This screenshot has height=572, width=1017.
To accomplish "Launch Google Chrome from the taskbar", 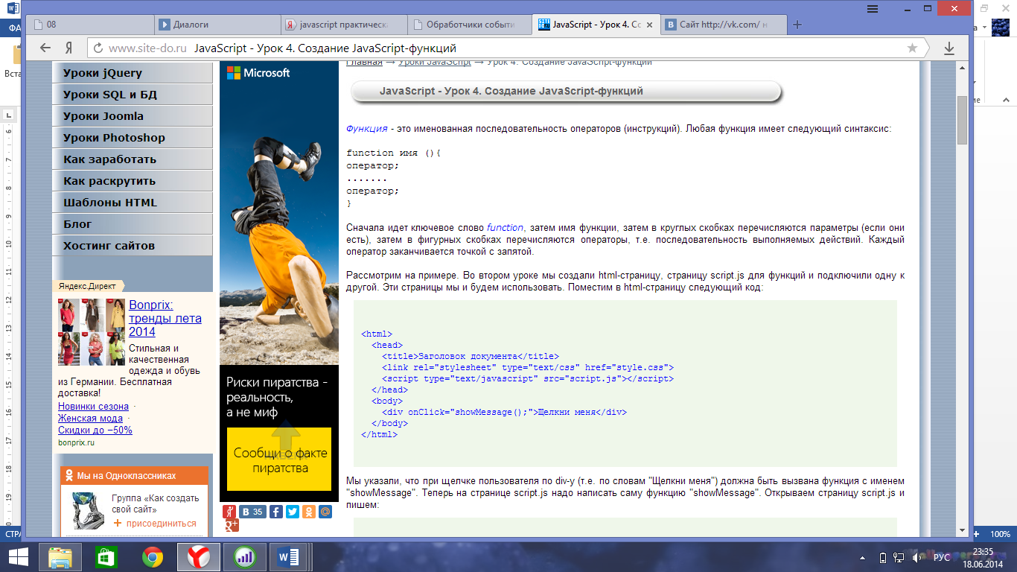I will 153,556.
